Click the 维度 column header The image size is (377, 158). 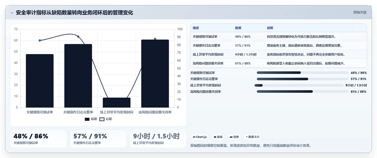(x=196, y=28)
